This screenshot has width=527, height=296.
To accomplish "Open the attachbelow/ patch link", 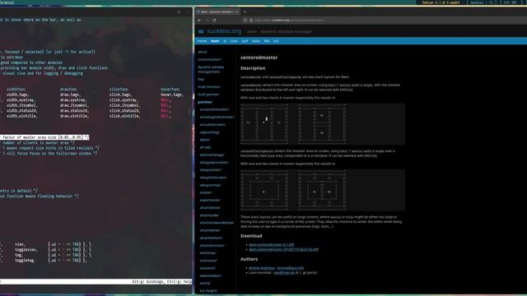I will (210, 230).
